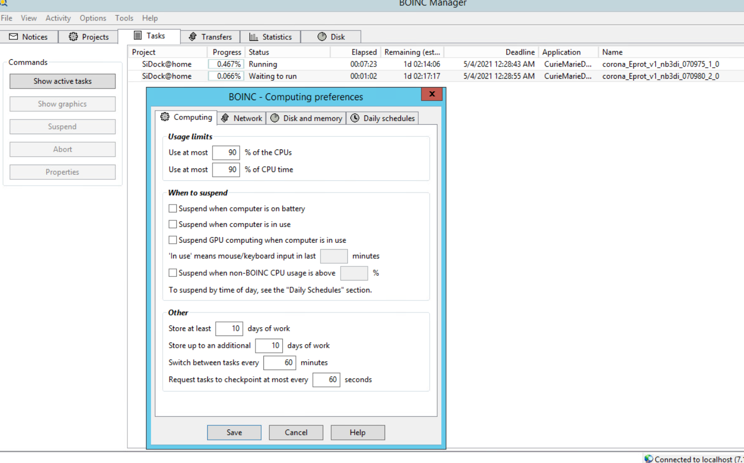The width and height of the screenshot is (744, 463).
Task: Click the Disk and memory tab icon
Action: point(275,118)
